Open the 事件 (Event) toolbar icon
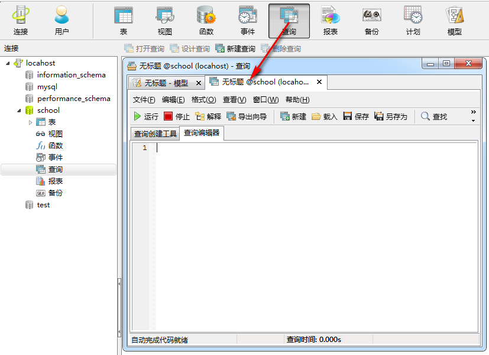The image size is (489, 355). (247, 20)
